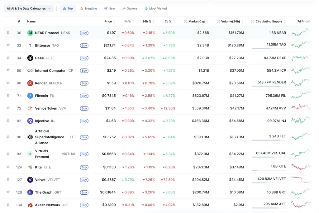The image size is (319, 213).
Task: Click the DeXe coin logo
Action: pyautogui.click(x=30, y=58)
